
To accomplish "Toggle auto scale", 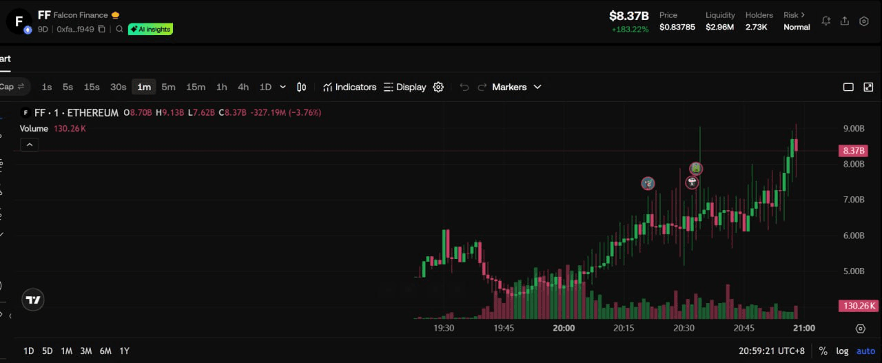I will coord(865,351).
